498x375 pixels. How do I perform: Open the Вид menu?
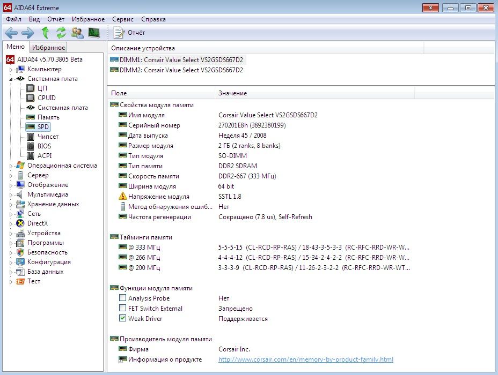tap(34, 19)
